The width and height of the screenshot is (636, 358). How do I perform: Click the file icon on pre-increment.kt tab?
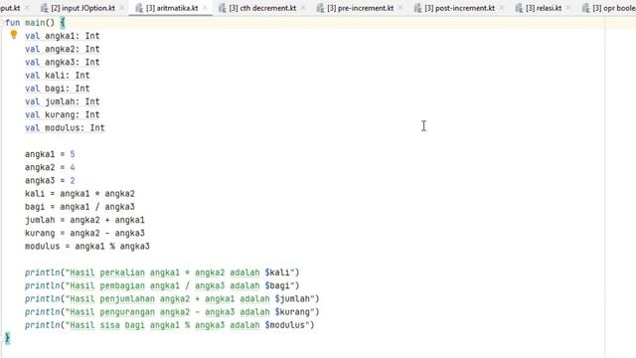(x=320, y=8)
